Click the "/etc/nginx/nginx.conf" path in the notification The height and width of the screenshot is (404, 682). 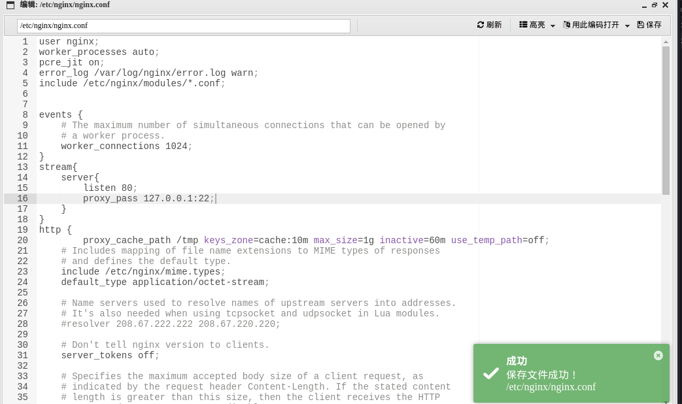click(x=551, y=387)
